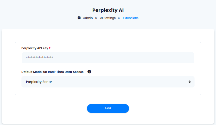The height and width of the screenshot is (125, 216).
Task: Focus the Perplexity API Key field
Action: tap(108, 58)
